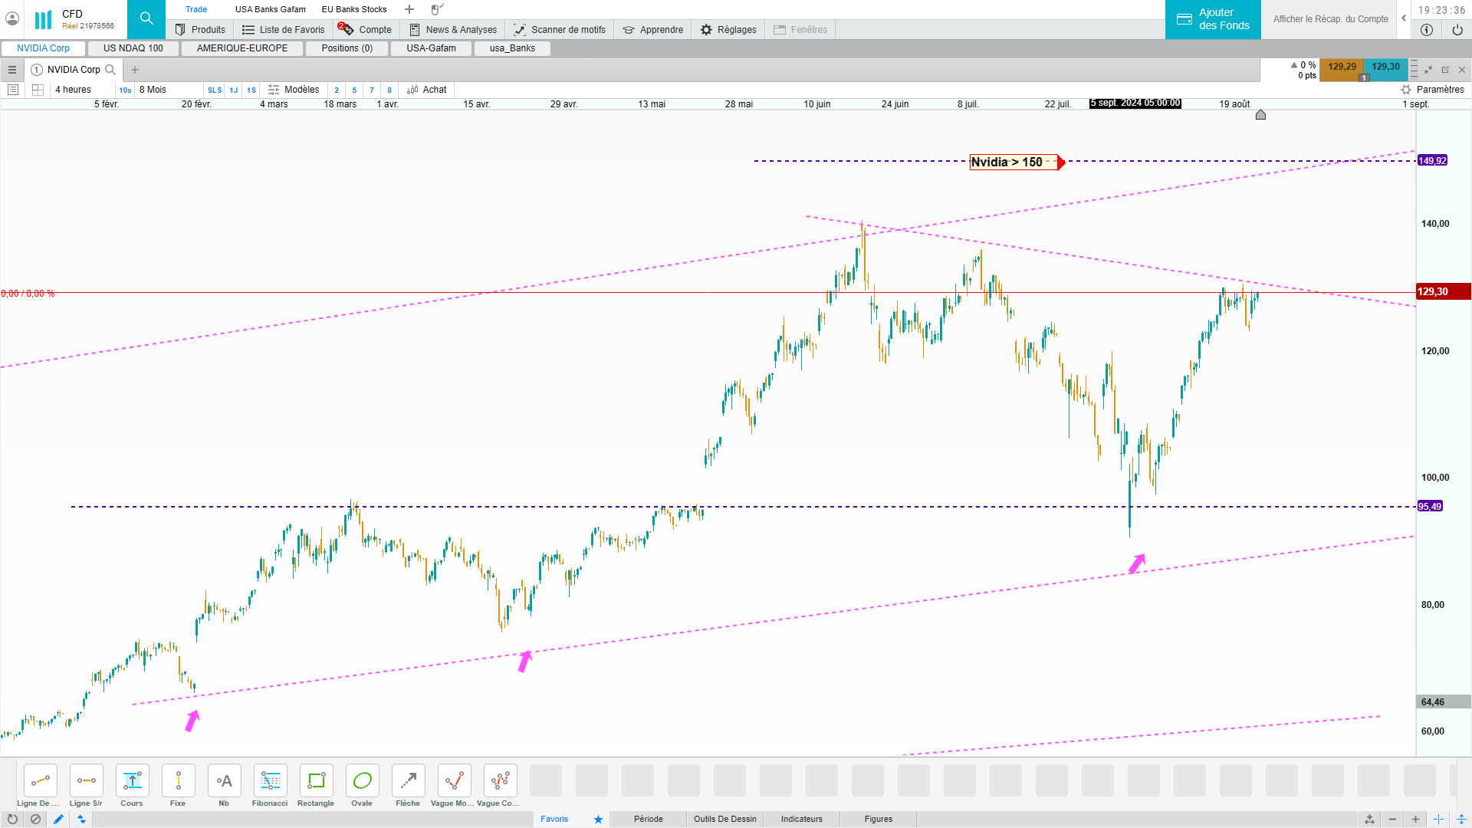Toggle the Favoris star button

click(x=598, y=819)
